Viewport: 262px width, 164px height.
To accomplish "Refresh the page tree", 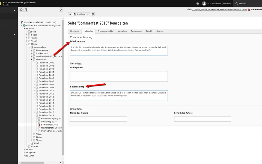I will [61, 10].
